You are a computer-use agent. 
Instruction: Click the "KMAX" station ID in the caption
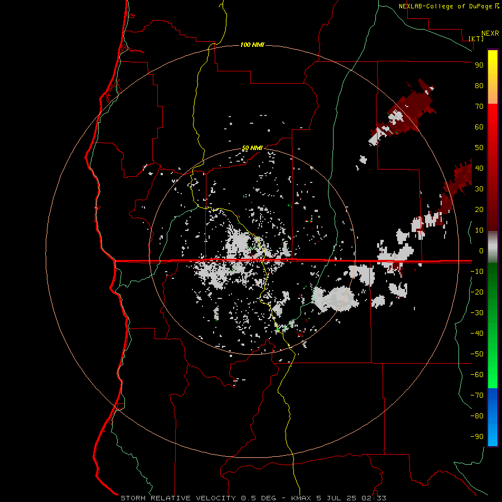pos(302,498)
